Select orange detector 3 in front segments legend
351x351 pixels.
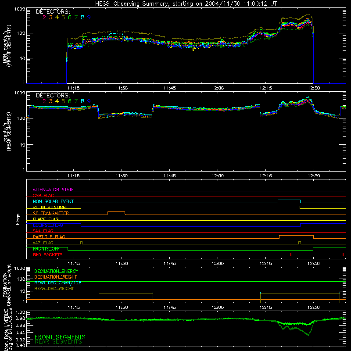50,18
